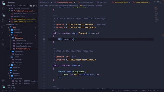Viewport: 164px width, 92px height.
Task: Click 'Controllers' breadcrumb segment
Action: [54, 6]
